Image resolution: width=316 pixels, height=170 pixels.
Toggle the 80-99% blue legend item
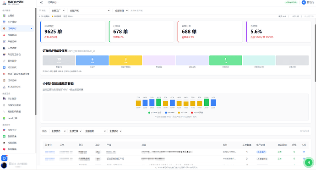coord(170,113)
